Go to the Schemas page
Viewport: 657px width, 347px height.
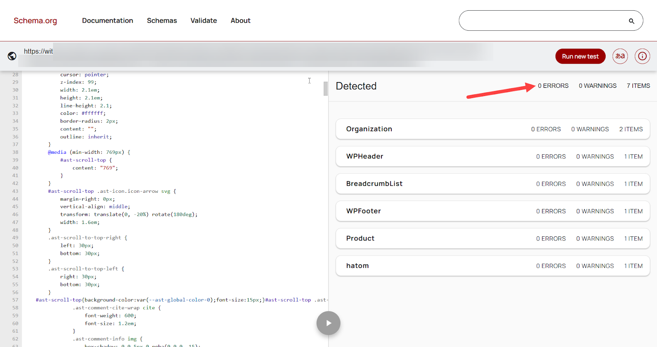point(162,21)
